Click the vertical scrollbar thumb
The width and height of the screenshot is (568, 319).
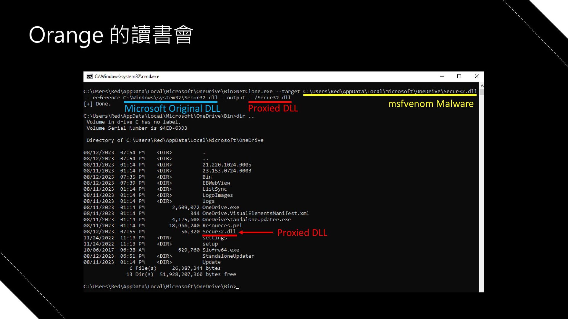pyautogui.click(x=482, y=92)
